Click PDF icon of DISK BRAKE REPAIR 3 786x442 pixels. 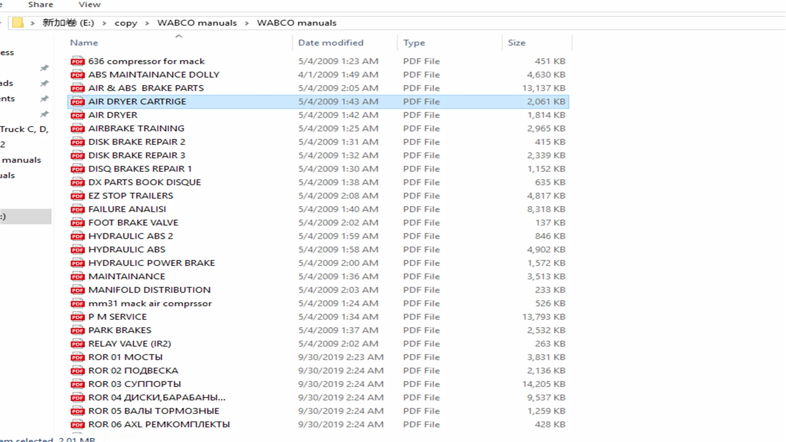click(77, 156)
